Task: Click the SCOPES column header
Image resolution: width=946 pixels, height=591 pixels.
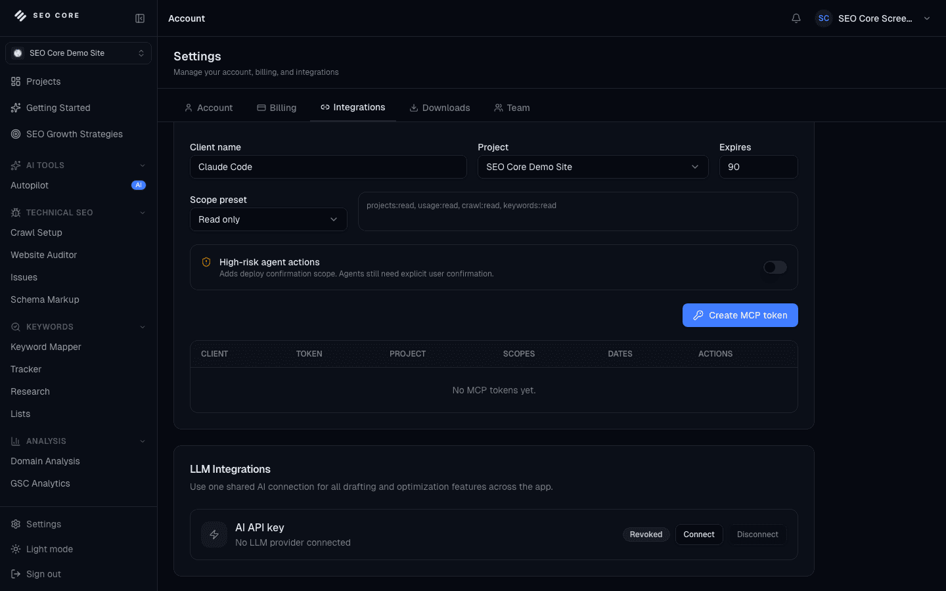Action: coord(519,354)
